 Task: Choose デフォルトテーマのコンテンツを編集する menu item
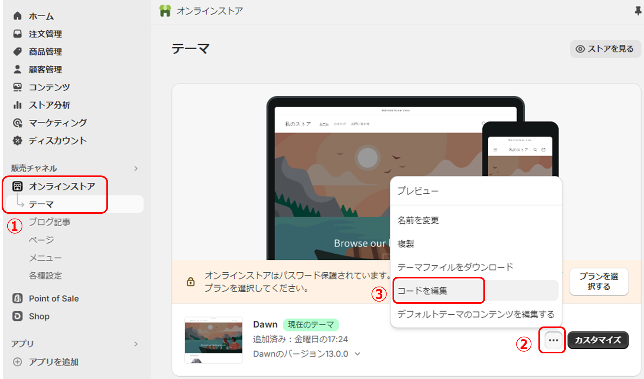476,314
